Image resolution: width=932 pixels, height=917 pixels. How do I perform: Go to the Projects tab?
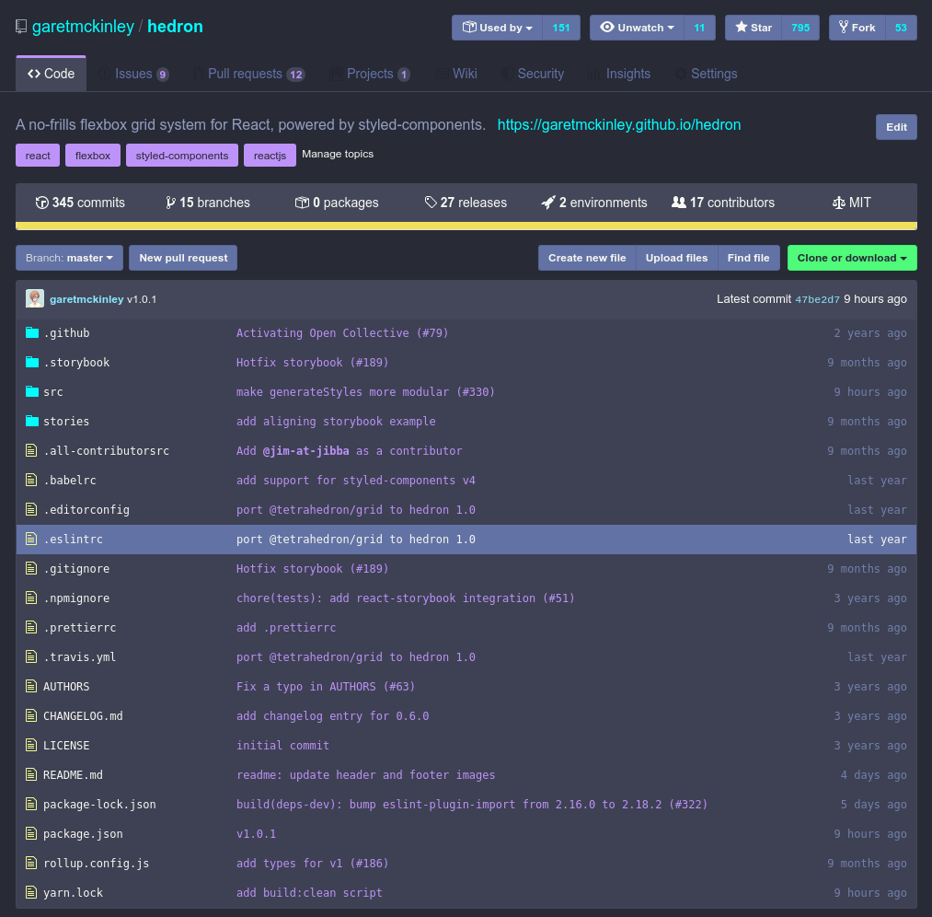370,74
